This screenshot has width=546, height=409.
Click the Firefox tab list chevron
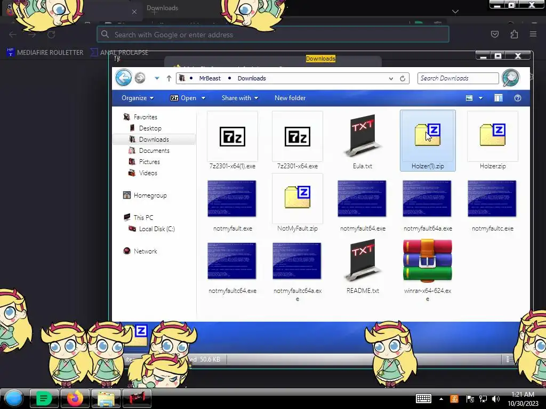tap(455, 12)
